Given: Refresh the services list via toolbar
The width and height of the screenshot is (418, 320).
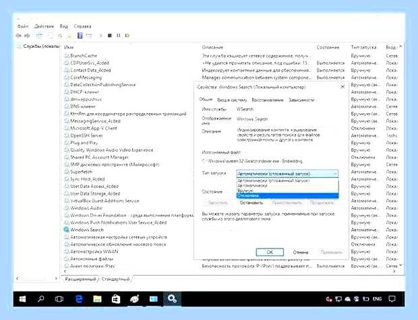Looking at the screenshot, I should 60,36.
